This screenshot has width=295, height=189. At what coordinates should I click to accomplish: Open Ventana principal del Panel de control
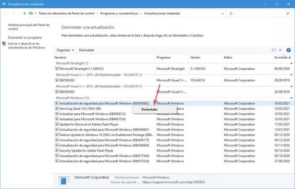[x=28, y=27]
